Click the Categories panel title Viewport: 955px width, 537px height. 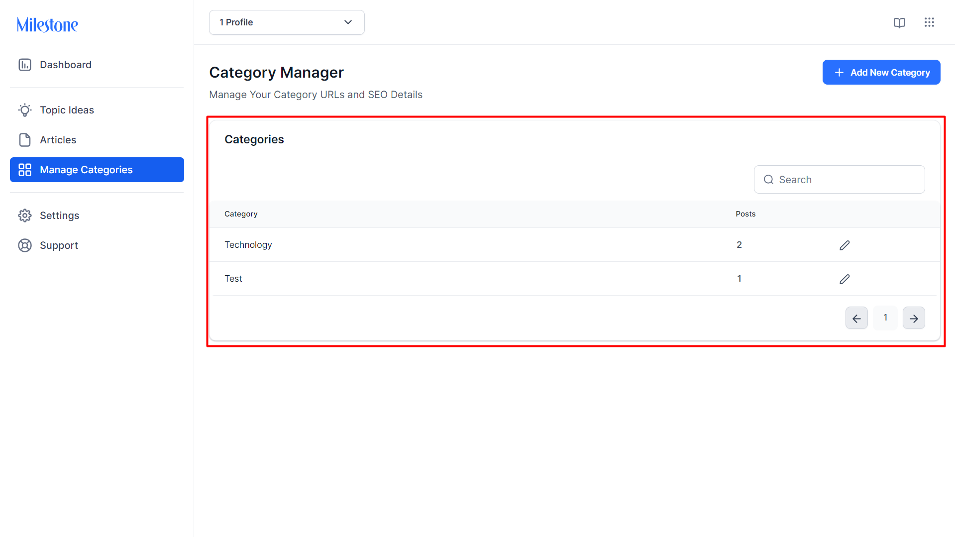coord(254,140)
